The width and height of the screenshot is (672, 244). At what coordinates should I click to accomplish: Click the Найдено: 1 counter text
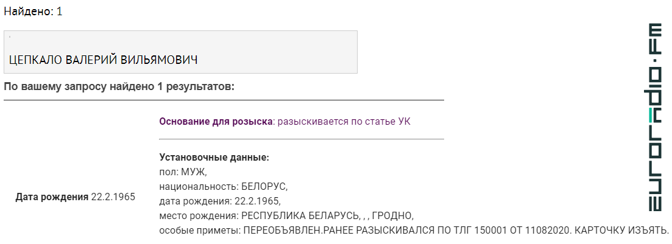click(33, 12)
